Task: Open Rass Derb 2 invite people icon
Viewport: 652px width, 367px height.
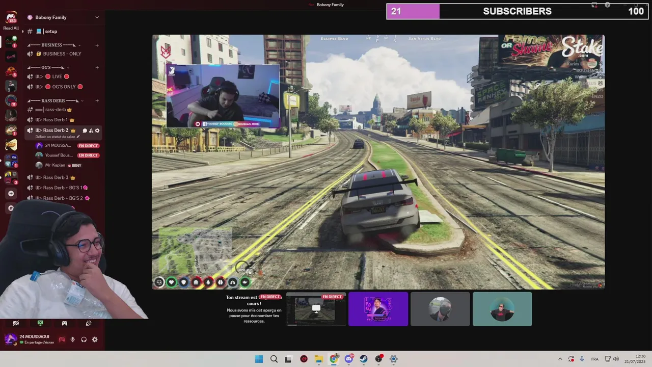Action: 91,130
